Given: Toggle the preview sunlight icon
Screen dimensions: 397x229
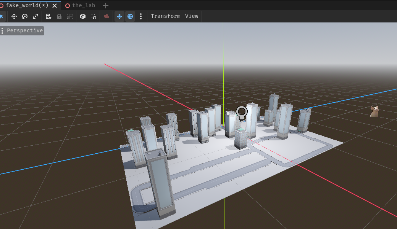Looking at the screenshot, I should (x=119, y=16).
